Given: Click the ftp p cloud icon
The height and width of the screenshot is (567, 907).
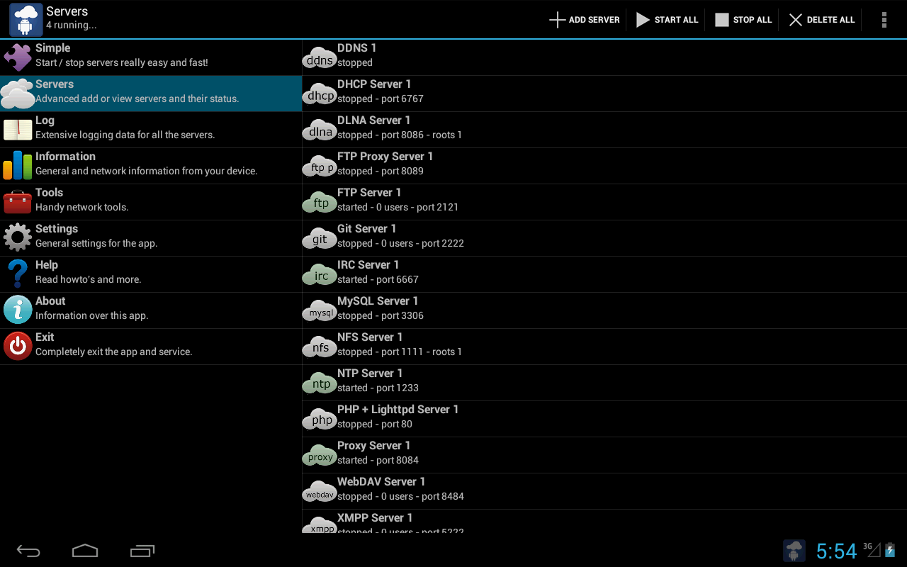Looking at the screenshot, I should click(x=320, y=167).
